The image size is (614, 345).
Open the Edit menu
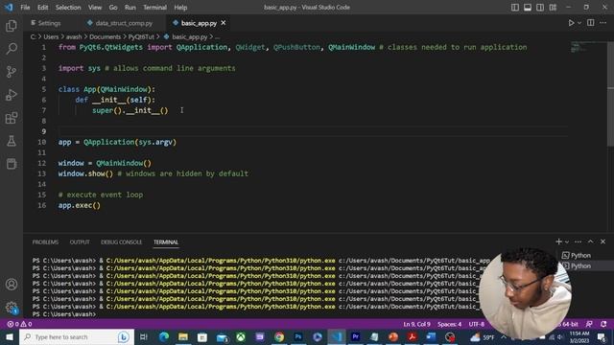pyautogui.click(x=42, y=8)
